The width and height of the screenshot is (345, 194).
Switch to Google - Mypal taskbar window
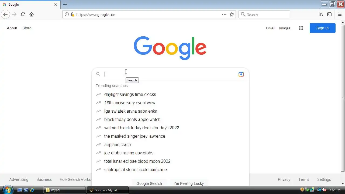tap(108, 190)
